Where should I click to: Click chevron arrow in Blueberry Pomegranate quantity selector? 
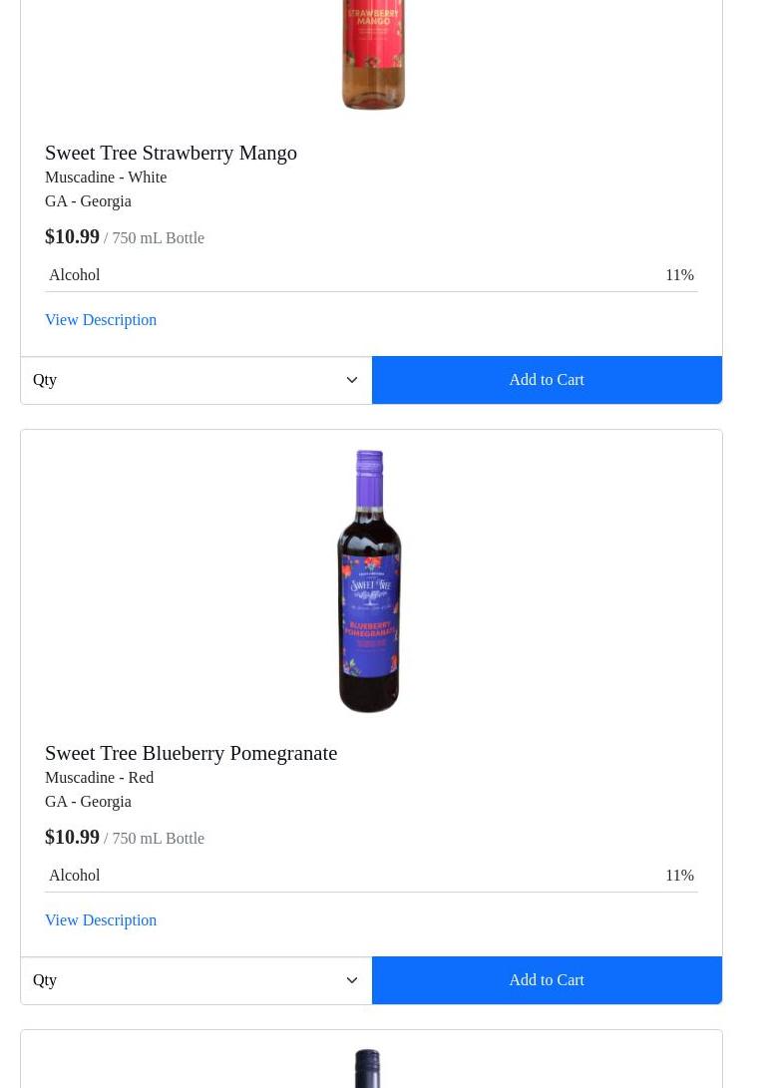(x=352, y=980)
